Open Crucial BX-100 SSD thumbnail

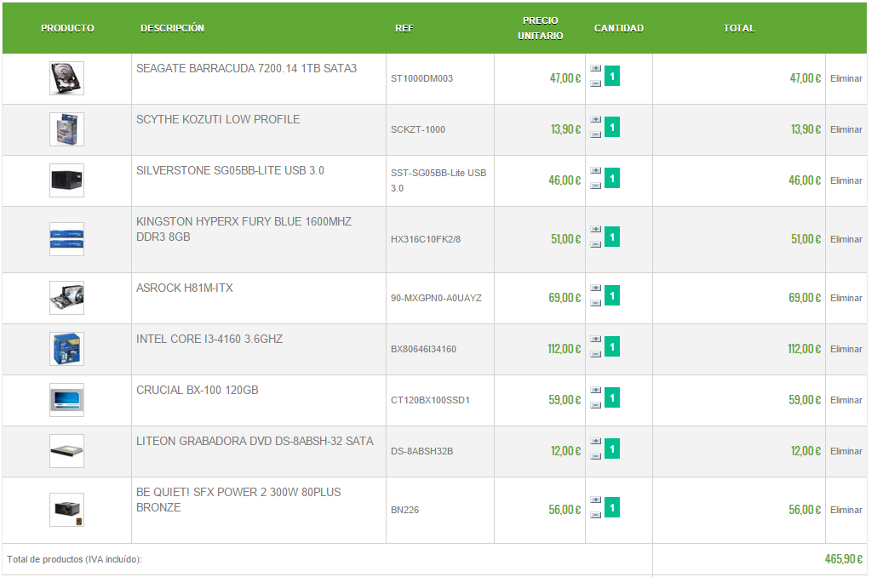[x=66, y=400]
